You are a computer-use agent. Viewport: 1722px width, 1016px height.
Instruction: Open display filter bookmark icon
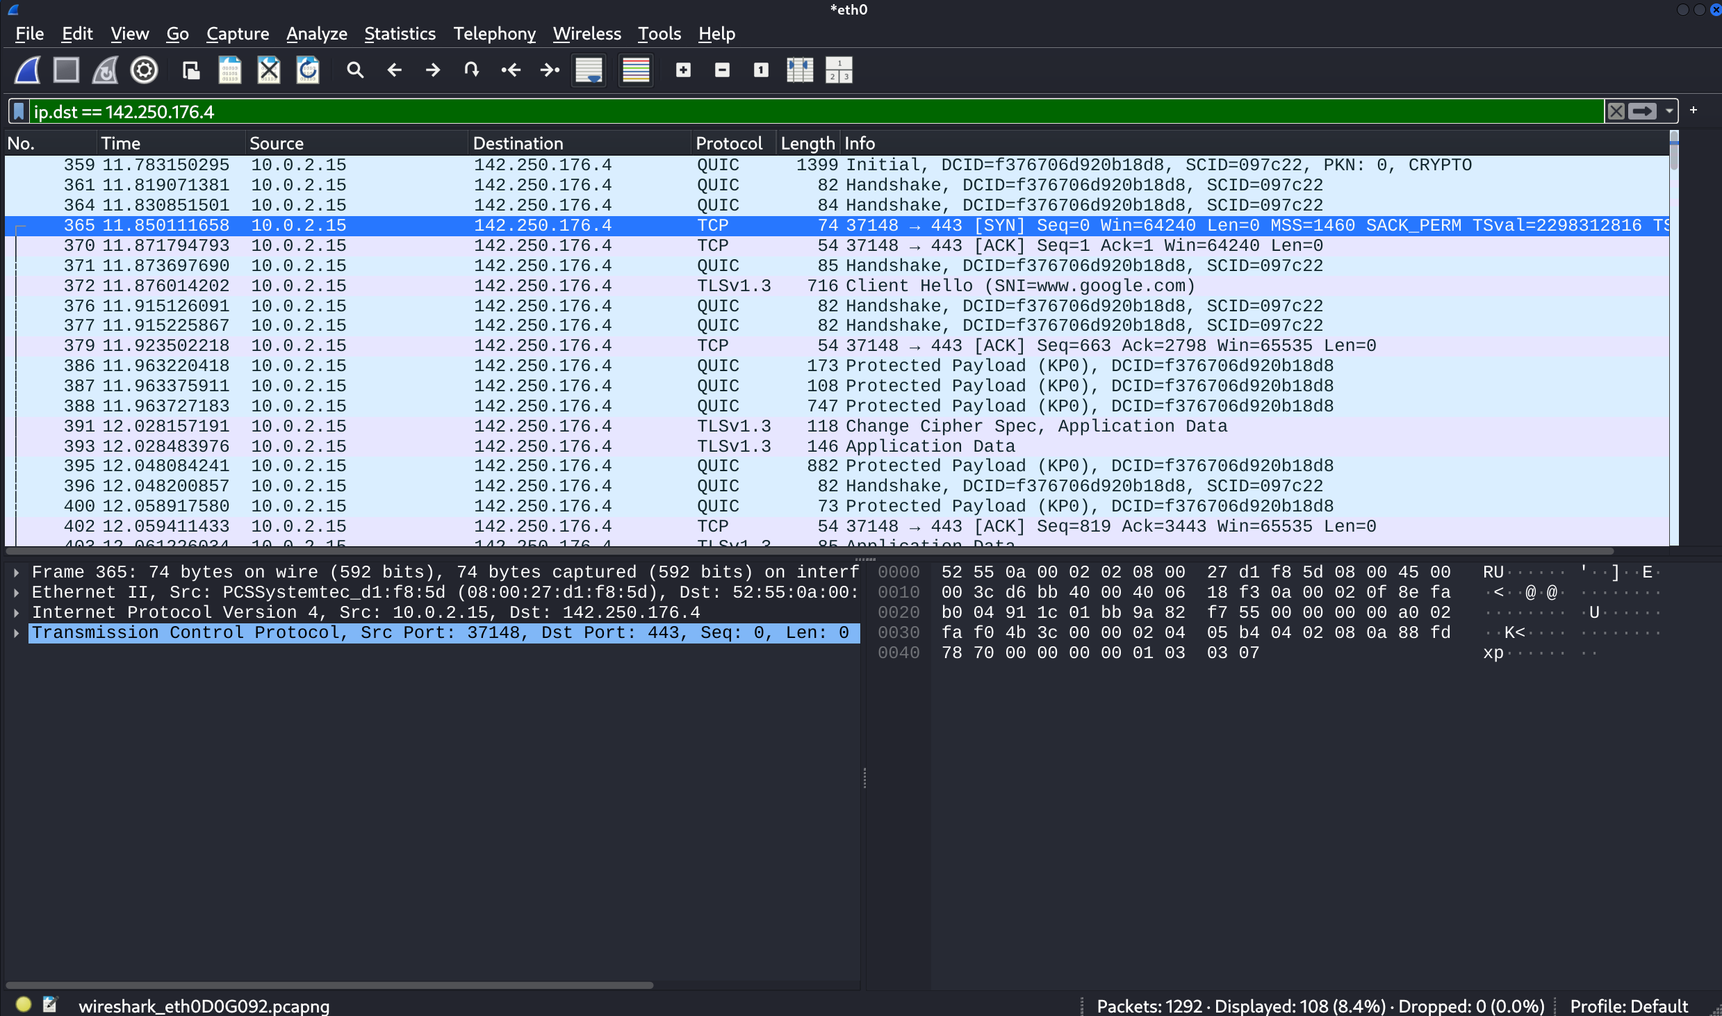click(x=19, y=111)
